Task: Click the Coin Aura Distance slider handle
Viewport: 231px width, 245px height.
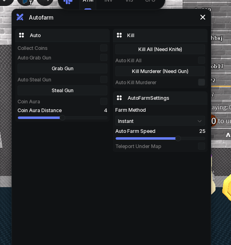Action: 62,118
